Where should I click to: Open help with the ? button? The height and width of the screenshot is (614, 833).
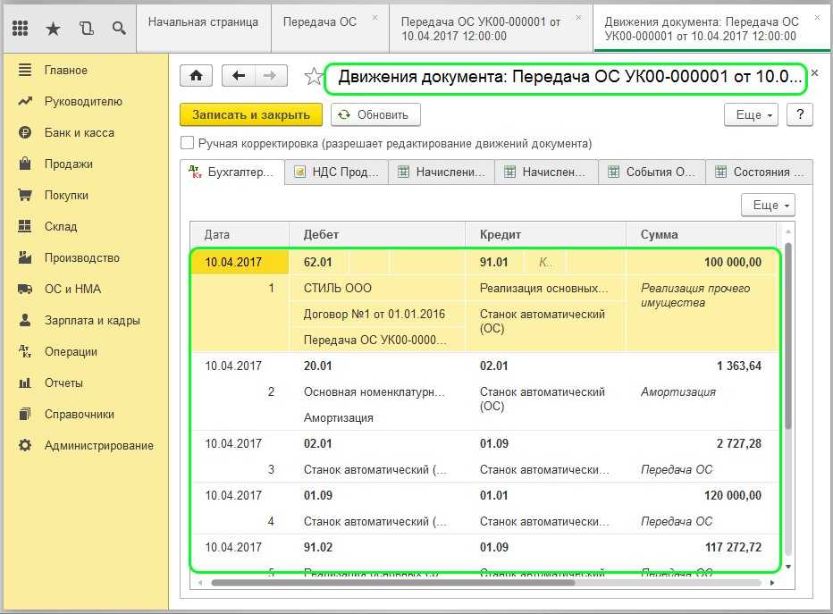coord(800,114)
